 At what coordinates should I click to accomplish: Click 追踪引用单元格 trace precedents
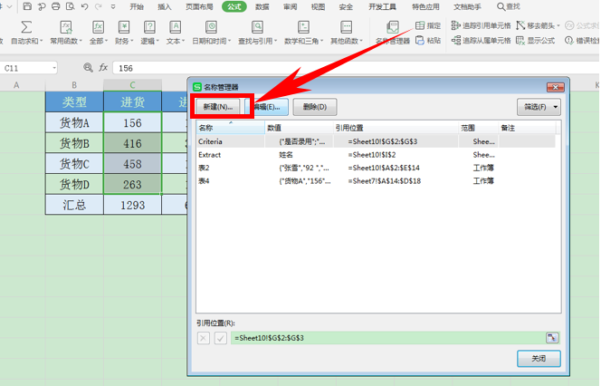[482, 25]
